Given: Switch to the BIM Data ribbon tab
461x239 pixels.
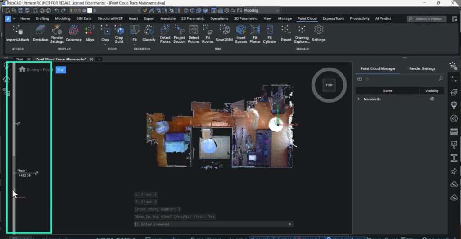Looking at the screenshot, I should click(84, 18).
